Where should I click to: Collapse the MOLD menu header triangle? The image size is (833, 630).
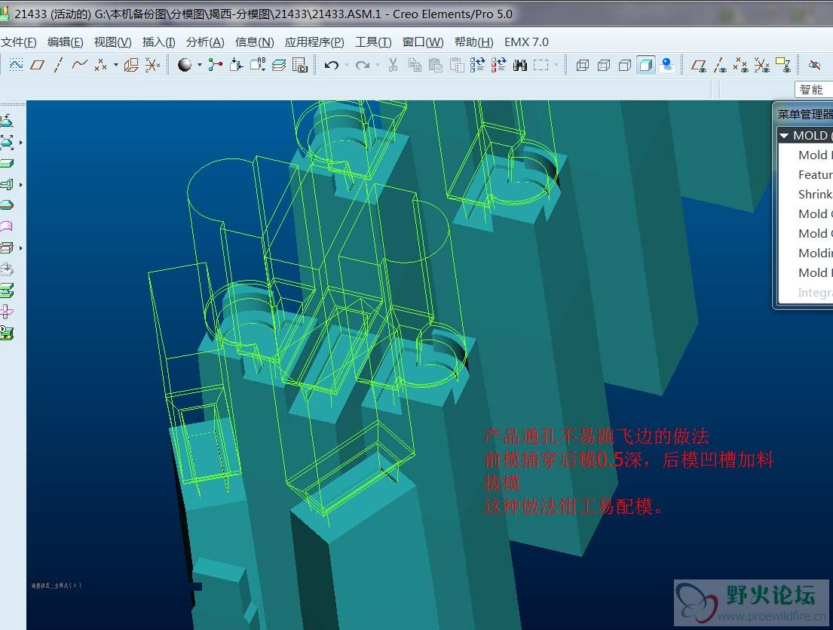pyautogui.click(x=784, y=136)
